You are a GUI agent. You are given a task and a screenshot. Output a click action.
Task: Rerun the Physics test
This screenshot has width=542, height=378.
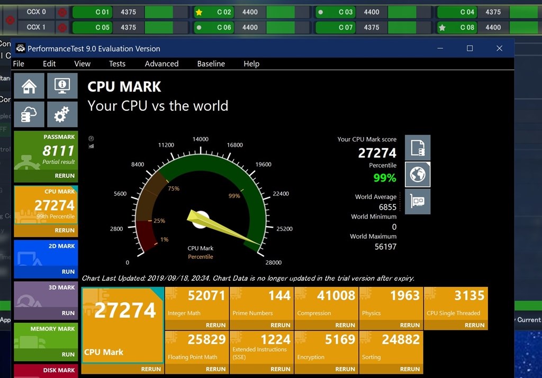coord(410,325)
